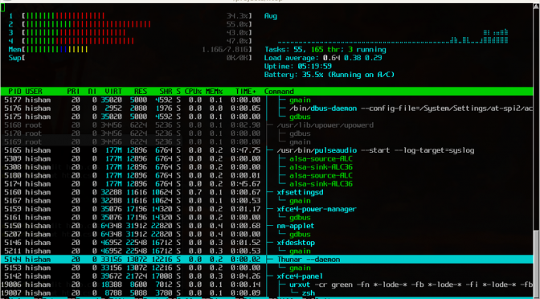Viewport: 540px width, 299px height.
Task: Select alsa-source-ALC thread PID 5180
Action: 267,176
